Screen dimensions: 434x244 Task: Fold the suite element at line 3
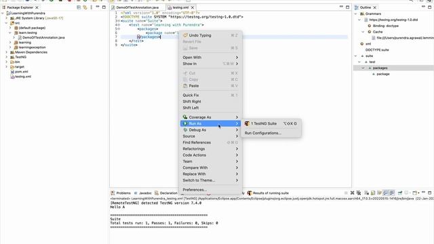coord(119,21)
